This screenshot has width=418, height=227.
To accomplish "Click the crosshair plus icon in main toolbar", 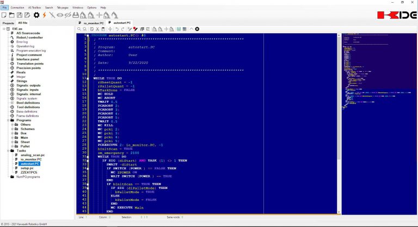I will [99, 15].
